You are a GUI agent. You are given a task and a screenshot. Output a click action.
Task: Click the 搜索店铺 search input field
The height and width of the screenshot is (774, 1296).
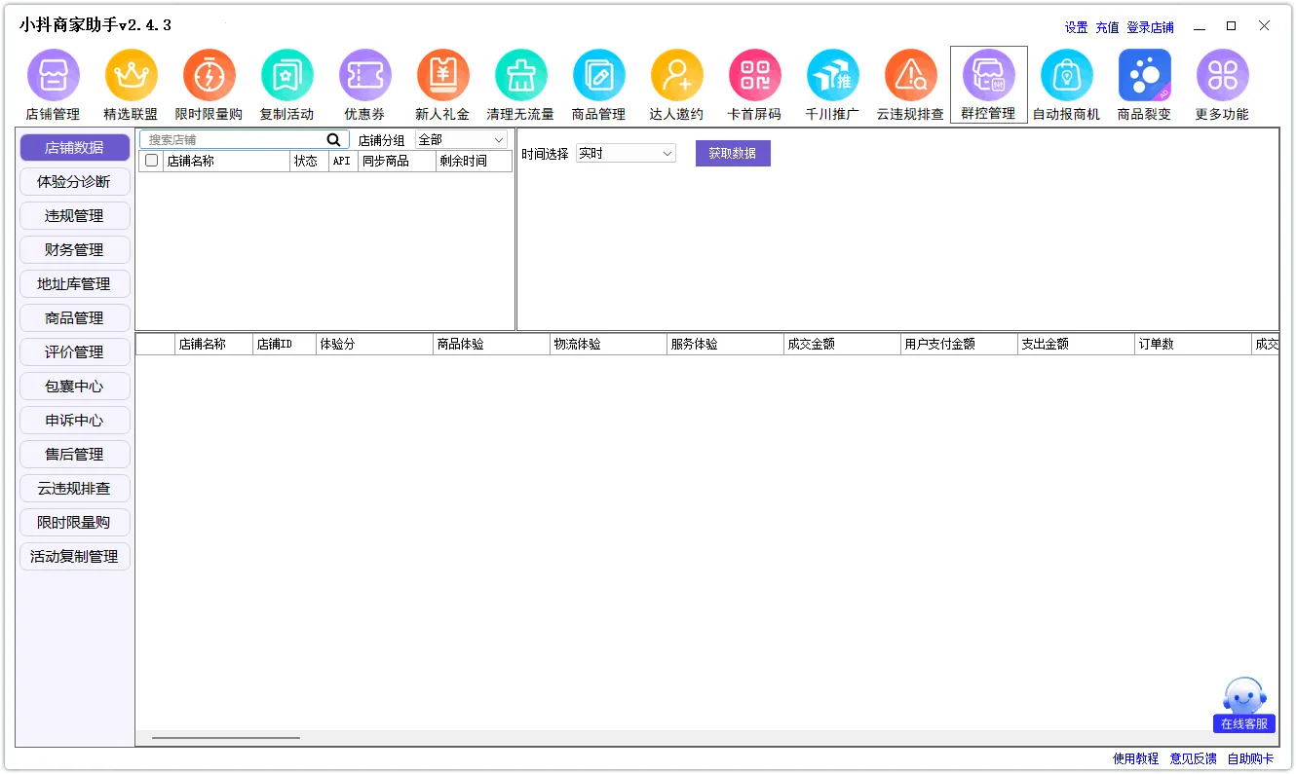tap(234, 140)
